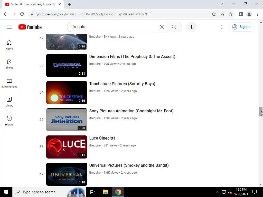Screen dimensions: 263x197
Task: Open File Explorer from taskbar
Action: pos(106,192)
